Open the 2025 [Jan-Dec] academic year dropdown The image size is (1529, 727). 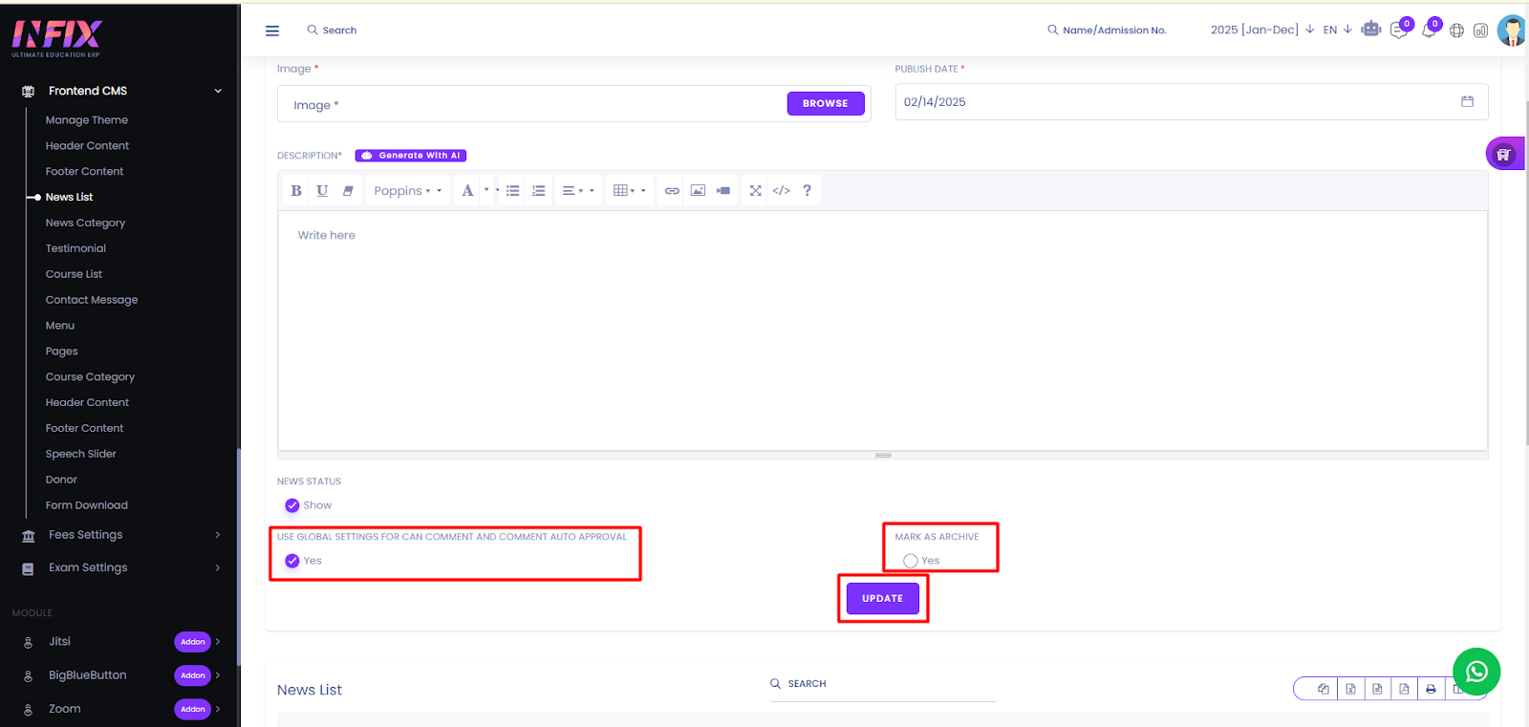coord(1262,30)
